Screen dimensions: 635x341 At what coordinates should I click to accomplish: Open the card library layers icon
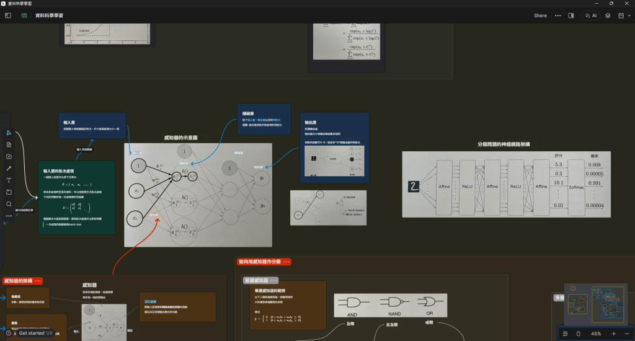pyautogui.click(x=608, y=15)
